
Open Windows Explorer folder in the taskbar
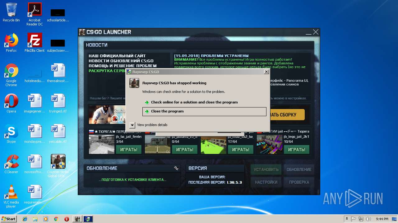35,219
